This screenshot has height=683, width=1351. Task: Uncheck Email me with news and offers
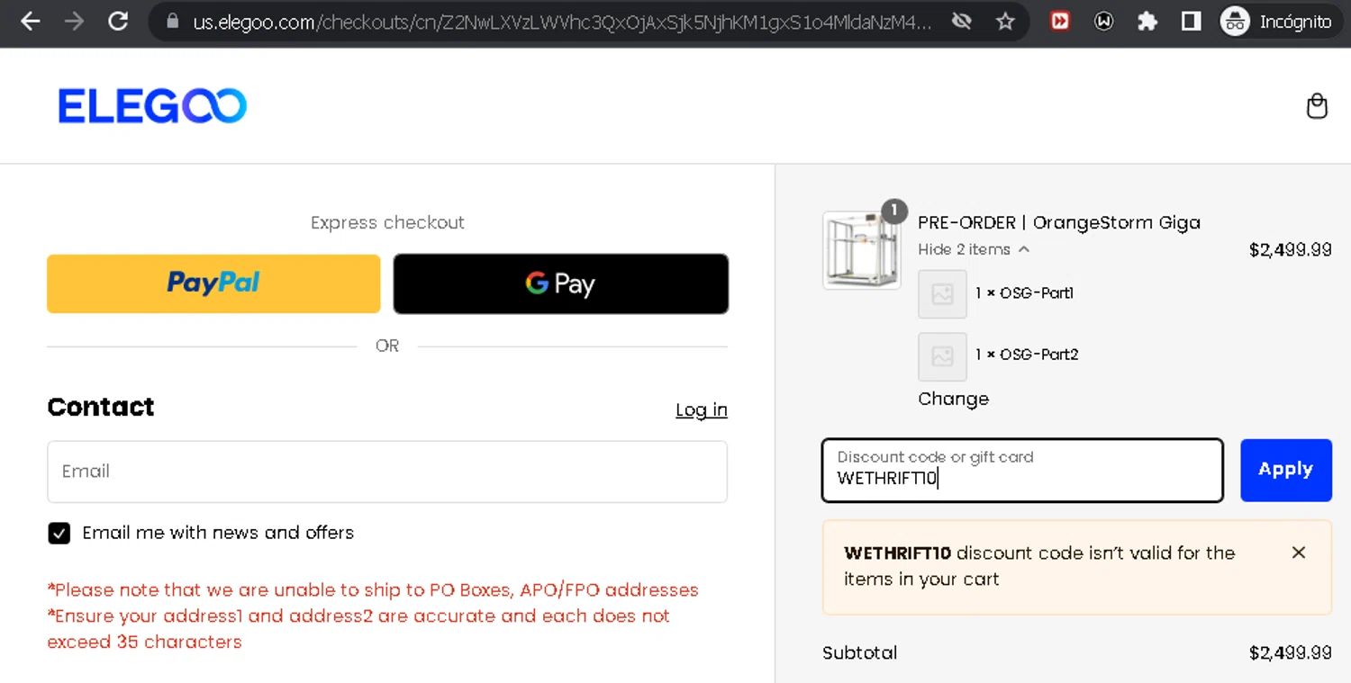tap(59, 533)
